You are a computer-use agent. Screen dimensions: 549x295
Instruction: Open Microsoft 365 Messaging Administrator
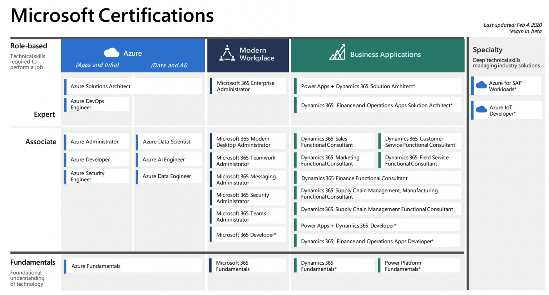tap(248, 179)
